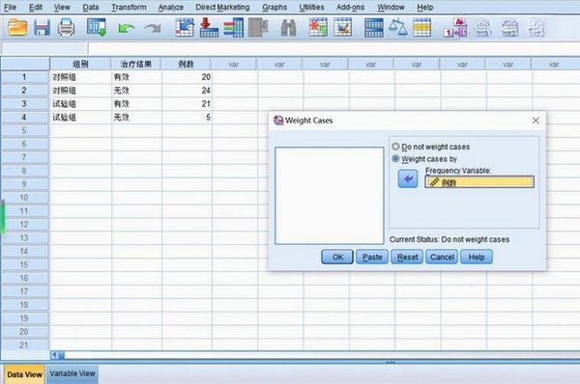Image resolution: width=580 pixels, height=384 pixels.
Task: Select row number 4 header
Action: tap(24, 118)
